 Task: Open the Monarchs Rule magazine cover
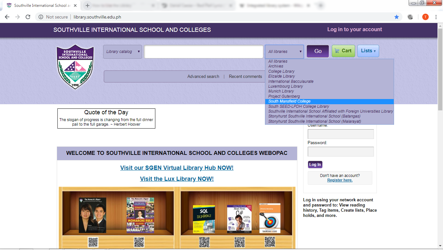140,215
